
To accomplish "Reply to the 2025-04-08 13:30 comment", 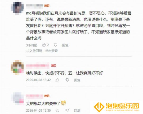I will (77, 111).
